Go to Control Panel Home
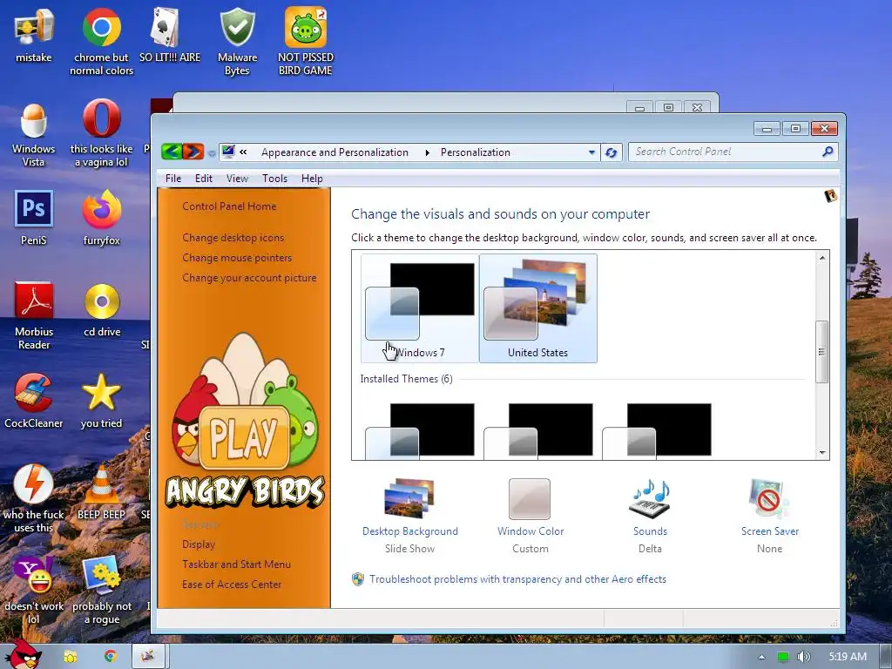The image size is (892, 669). point(229,206)
